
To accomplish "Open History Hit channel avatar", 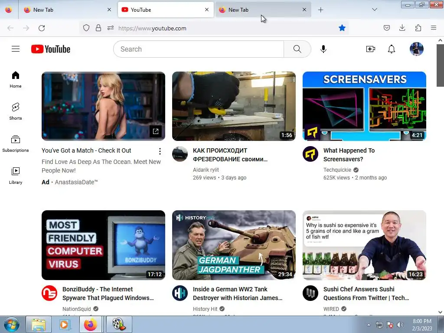I will pos(180,293).
